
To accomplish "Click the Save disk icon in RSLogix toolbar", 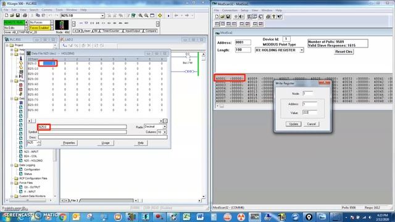I will pyautogui.click(x=18, y=15).
